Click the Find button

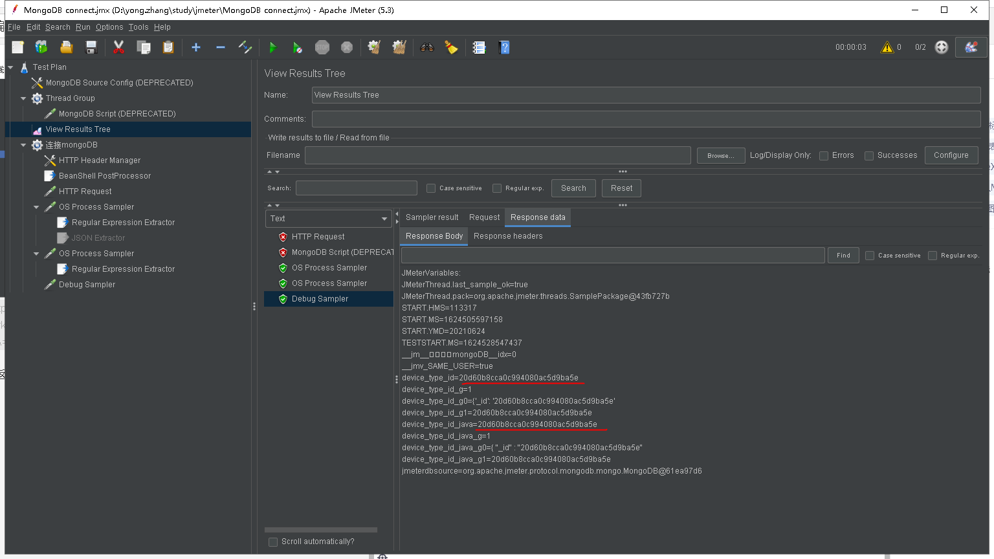tap(843, 255)
